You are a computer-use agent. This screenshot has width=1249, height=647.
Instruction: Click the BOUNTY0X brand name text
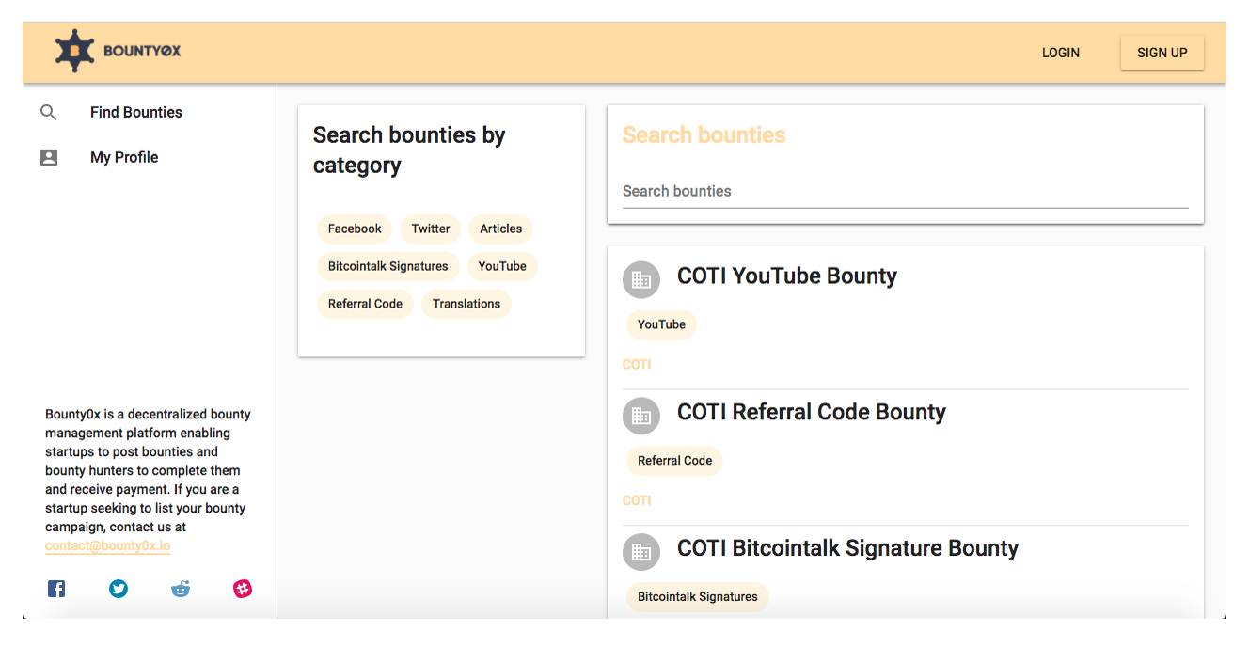(142, 51)
